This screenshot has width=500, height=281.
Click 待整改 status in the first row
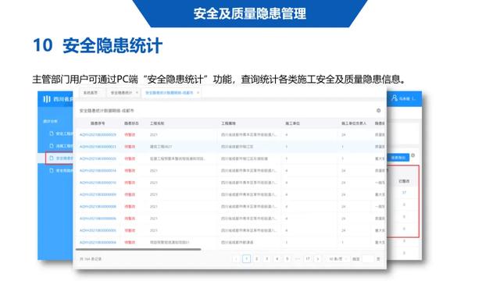click(x=130, y=135)
